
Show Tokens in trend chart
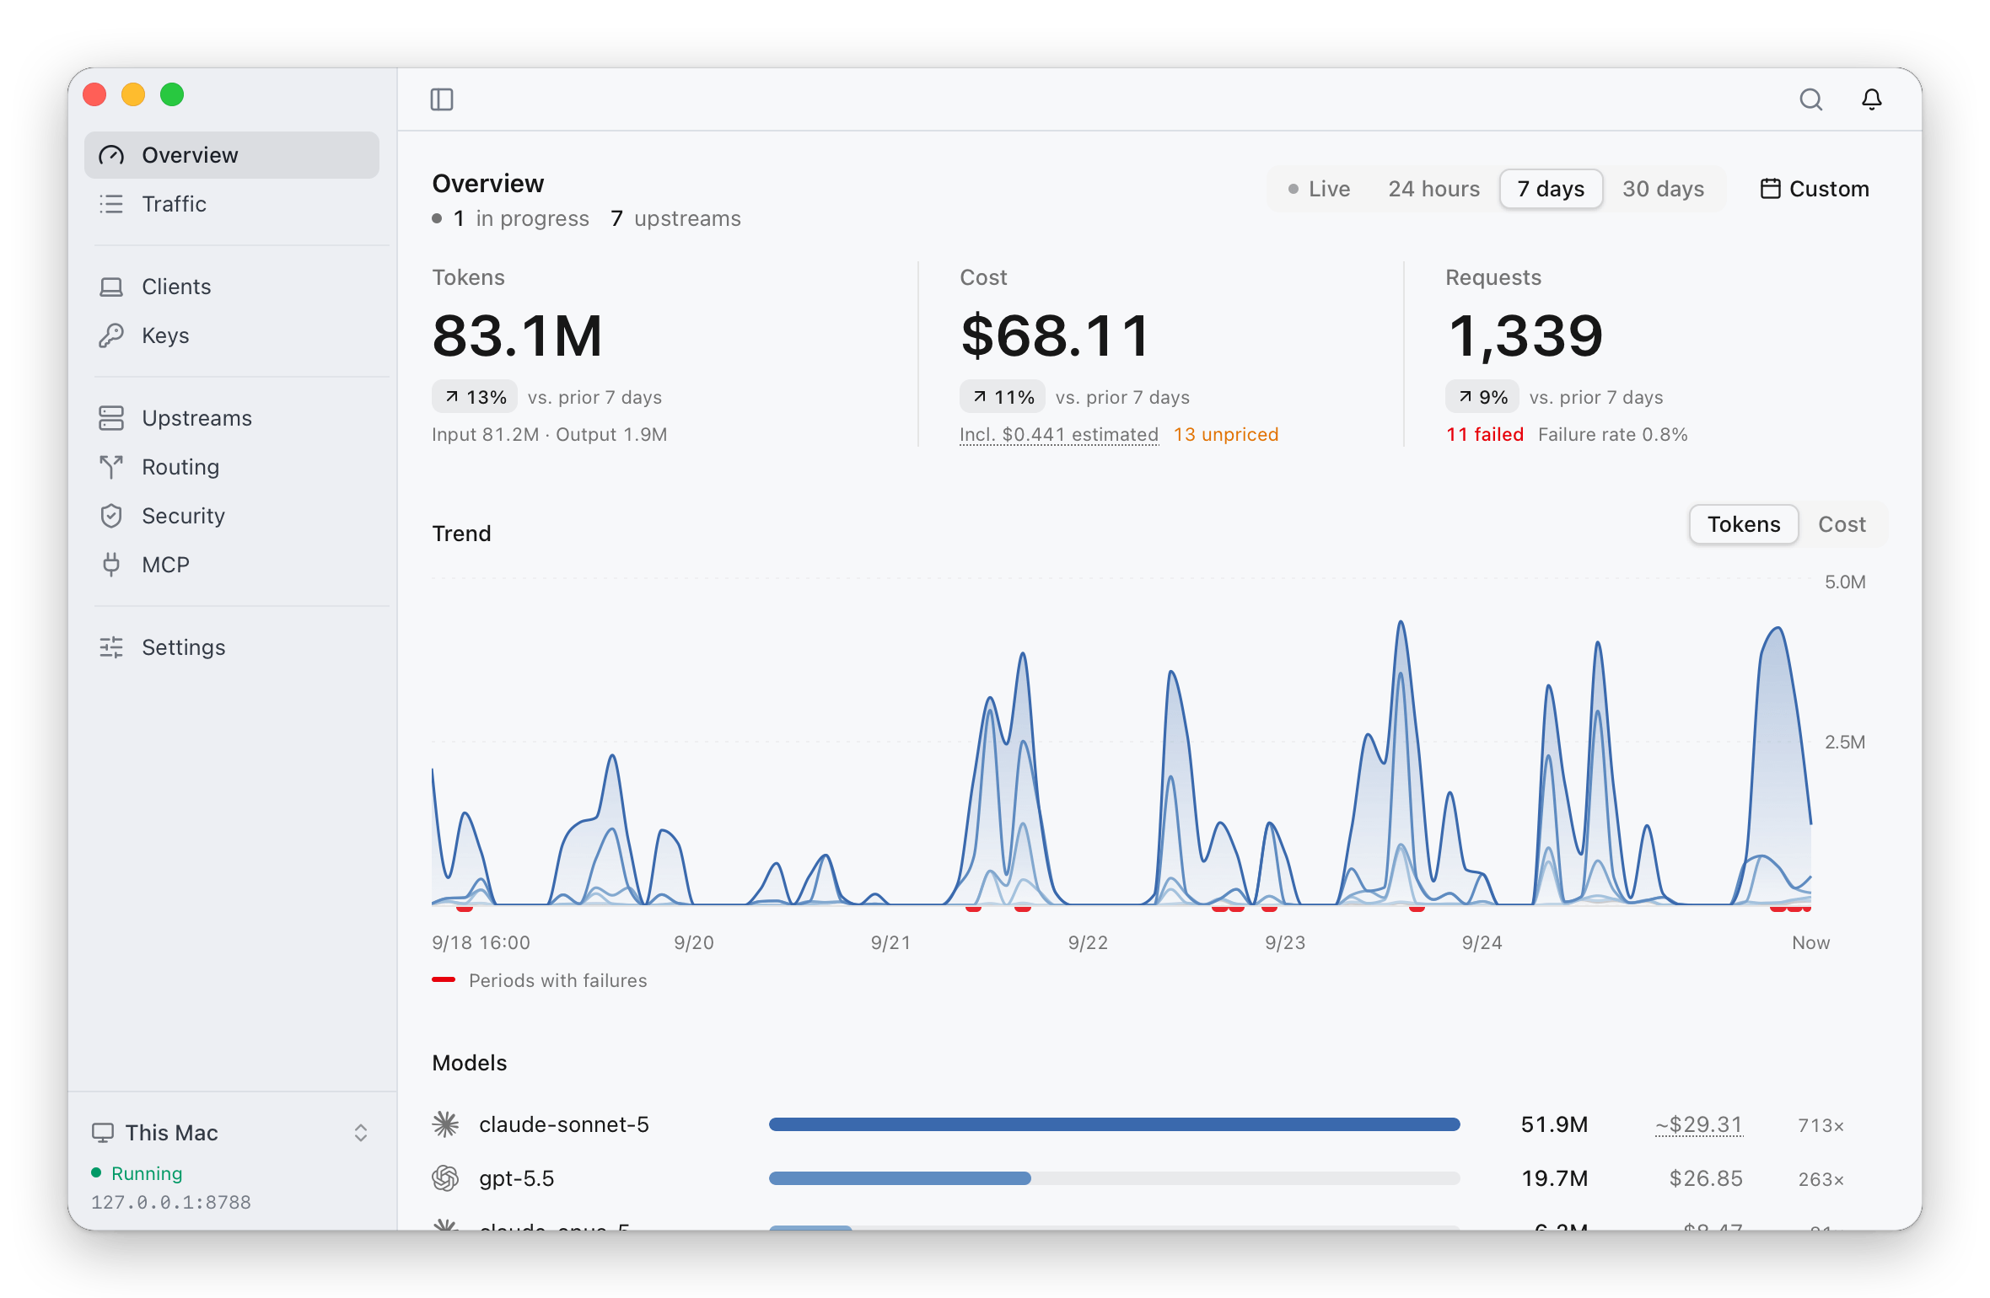(x=1744, y=524)
